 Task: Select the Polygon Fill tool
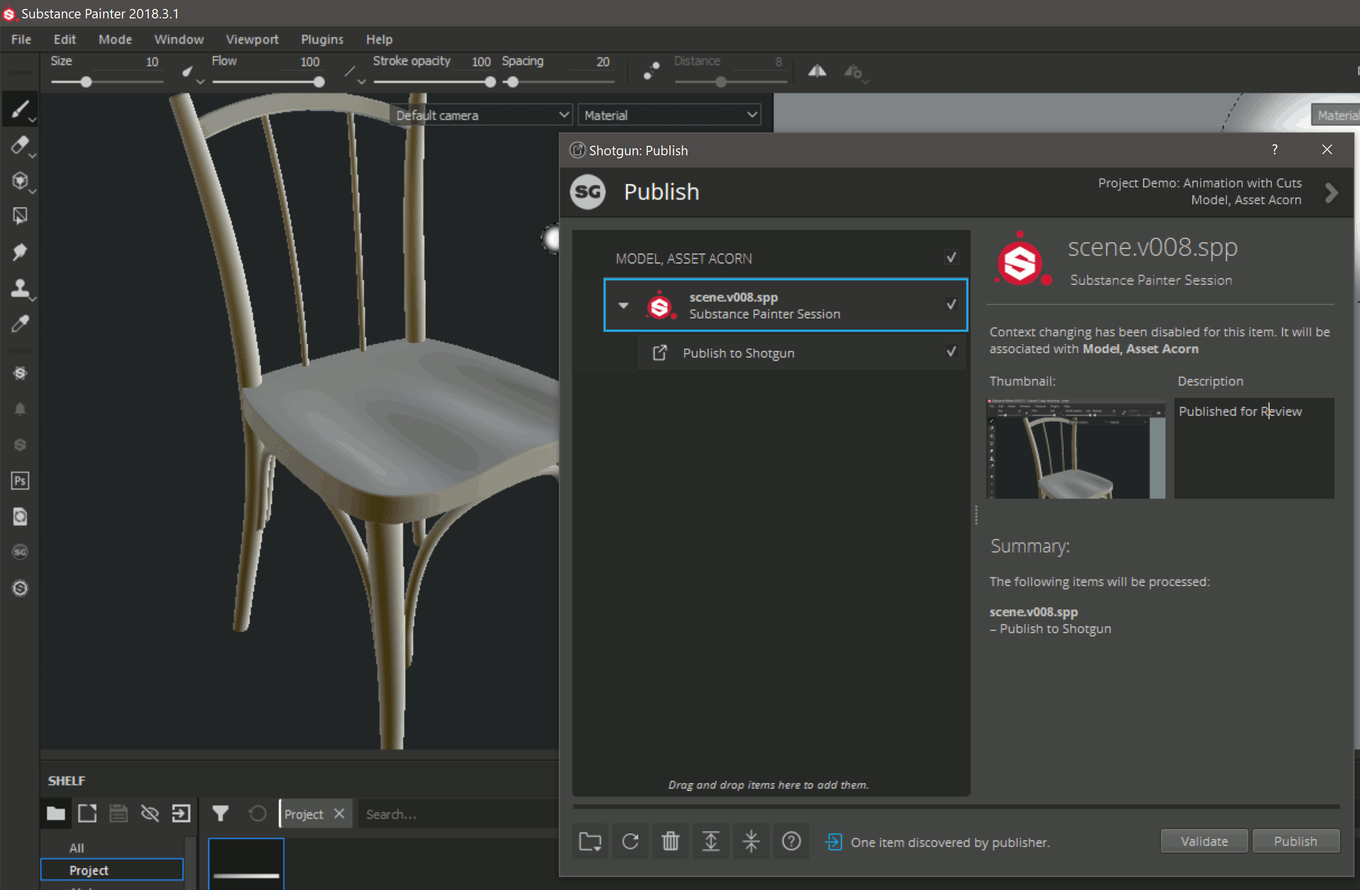point(19,216)
